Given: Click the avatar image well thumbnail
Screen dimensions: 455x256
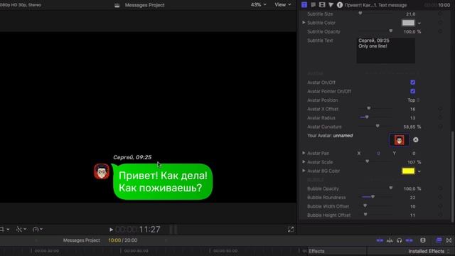Looking at the screenshot, I should [x=399, y=140].
